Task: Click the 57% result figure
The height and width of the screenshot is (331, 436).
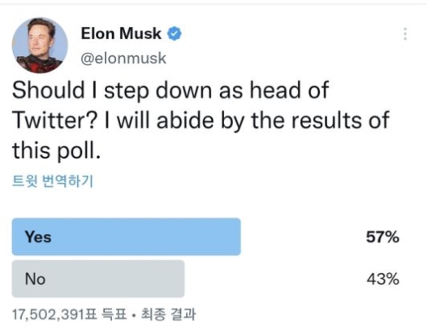Action: [x=382, y=237]
